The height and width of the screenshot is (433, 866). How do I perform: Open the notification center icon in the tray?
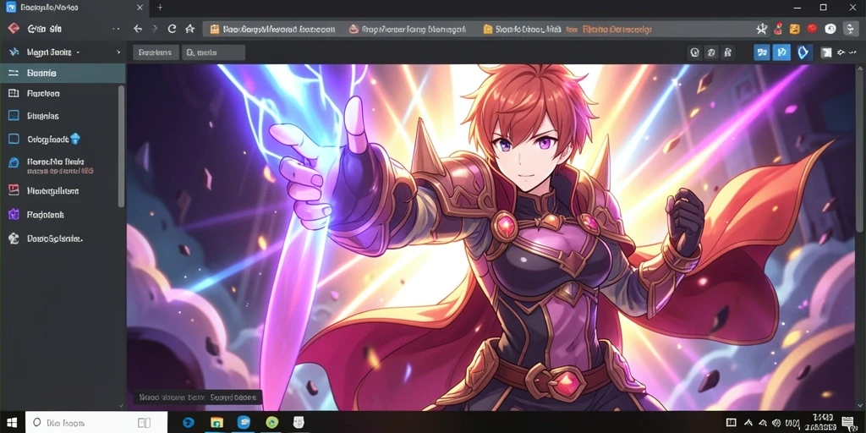[849, 423]
